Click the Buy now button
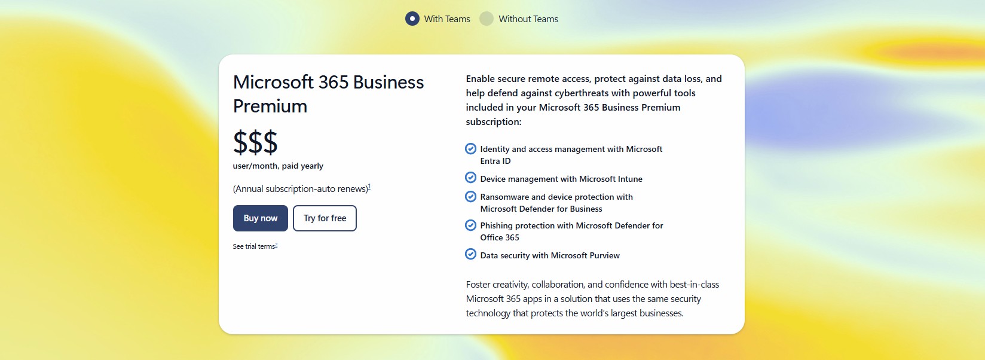This screenshot has width=985, height=360. click(x=261, y=218)
